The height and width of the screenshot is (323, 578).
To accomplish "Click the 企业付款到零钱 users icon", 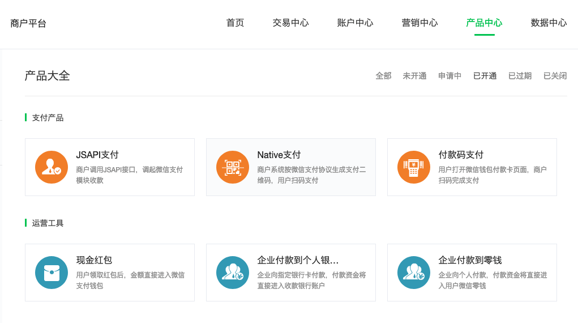I will pos(414,273).
